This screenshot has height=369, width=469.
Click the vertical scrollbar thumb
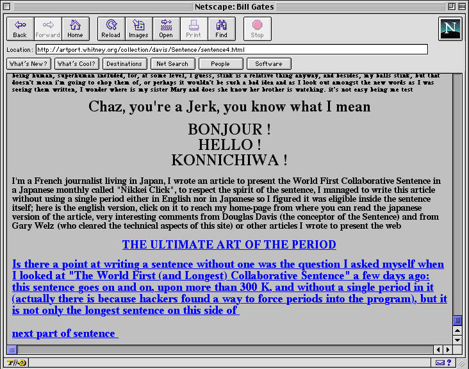(457, 320)
